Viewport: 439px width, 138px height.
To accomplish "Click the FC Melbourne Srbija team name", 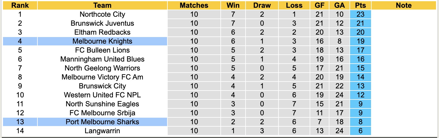I will [102, 113].
